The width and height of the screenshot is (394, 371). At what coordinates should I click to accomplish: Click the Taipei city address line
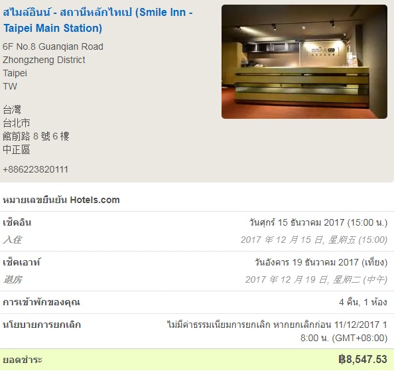point(15,73)
